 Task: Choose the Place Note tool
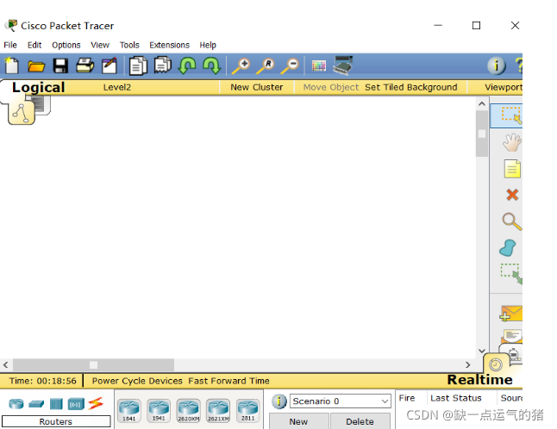[x=512, y=169]
